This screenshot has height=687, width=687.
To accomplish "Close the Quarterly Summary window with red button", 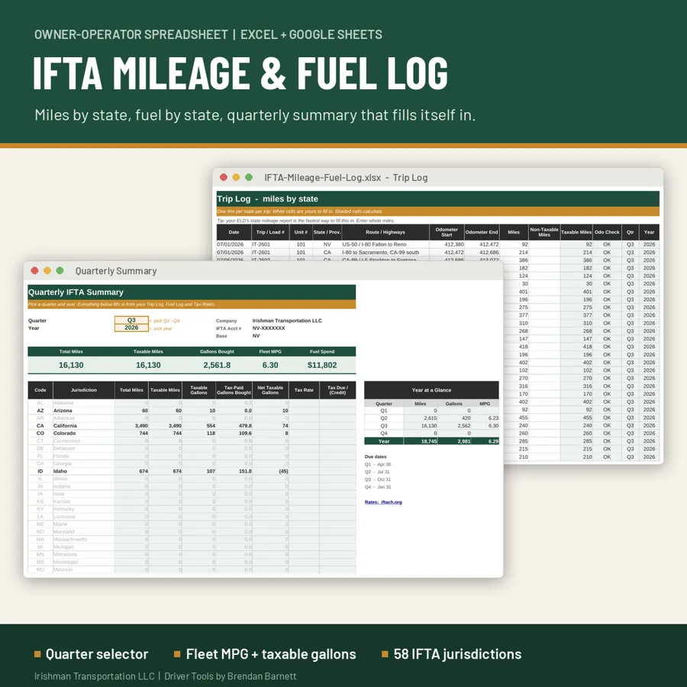I will [x=34, y=271].
